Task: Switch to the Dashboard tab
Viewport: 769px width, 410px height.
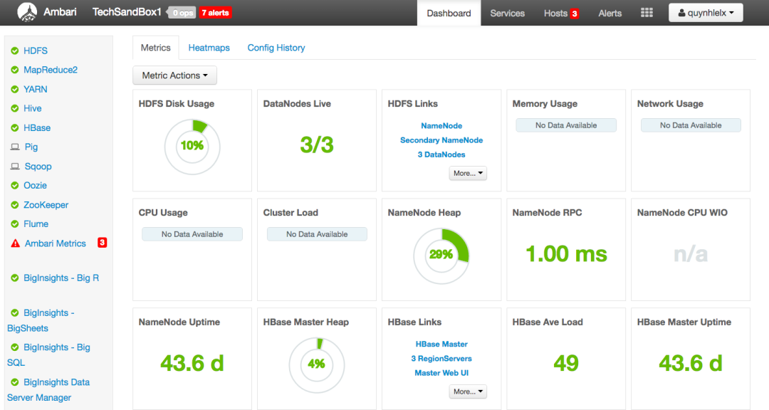Action: (449, 14)
